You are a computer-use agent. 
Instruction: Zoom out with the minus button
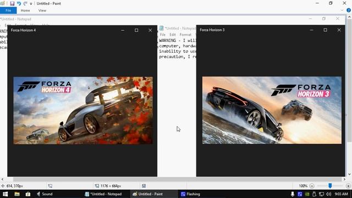pyautogui.click(x=312, y=186)
